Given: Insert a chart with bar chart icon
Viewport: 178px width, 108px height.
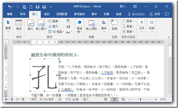Looking at the screenshot, I should tap(68, 26).
